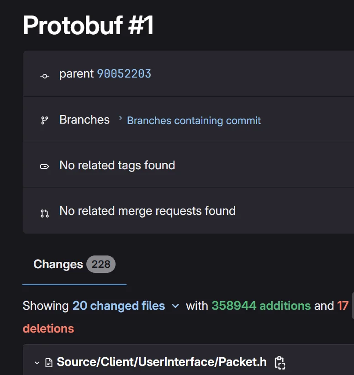
Task: Switch to the Changes tab
Action: point(58,264)
